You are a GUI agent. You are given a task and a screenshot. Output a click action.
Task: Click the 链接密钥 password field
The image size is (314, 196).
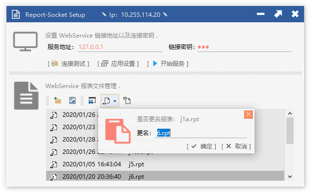(245, 47)
